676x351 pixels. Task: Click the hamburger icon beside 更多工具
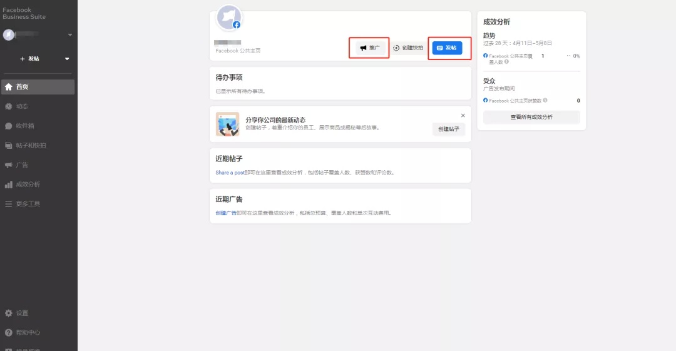9,204
